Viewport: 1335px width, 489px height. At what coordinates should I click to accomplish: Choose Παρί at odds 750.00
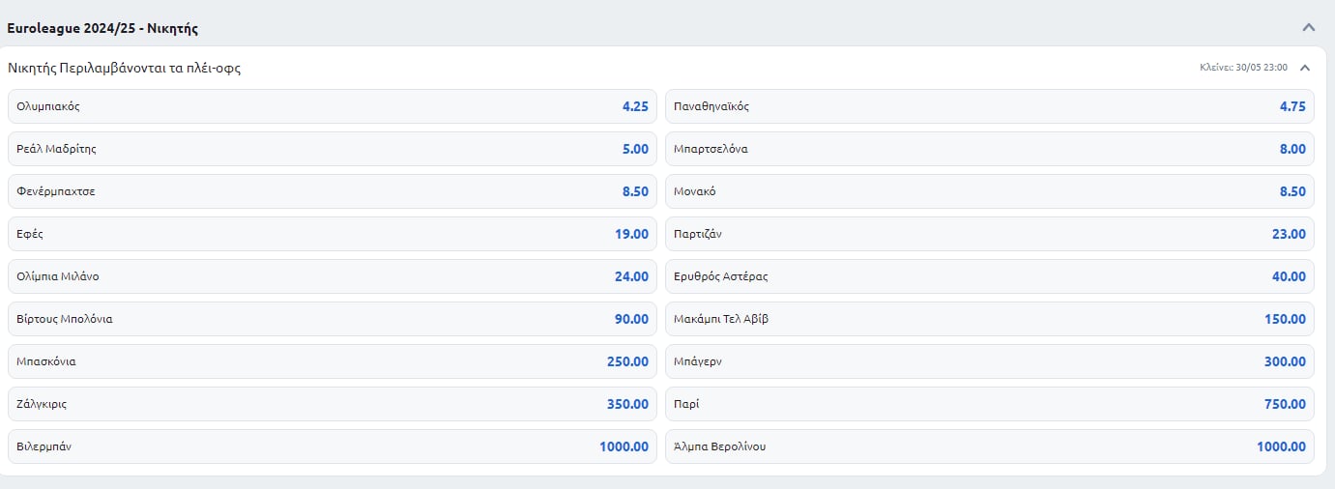pyautogui.click(x=989, y=404)
